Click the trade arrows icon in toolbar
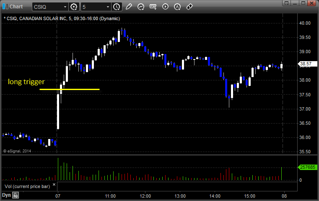Screen dimensions: 319x201 [x=189, y=7]
